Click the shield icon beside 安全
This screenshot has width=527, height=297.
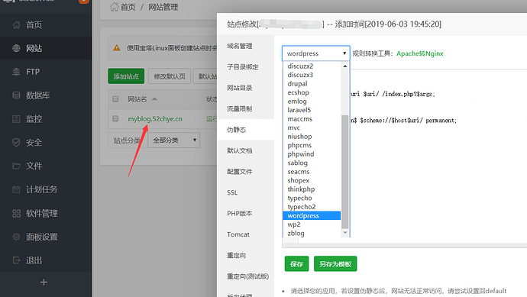(x=17, y=143)
